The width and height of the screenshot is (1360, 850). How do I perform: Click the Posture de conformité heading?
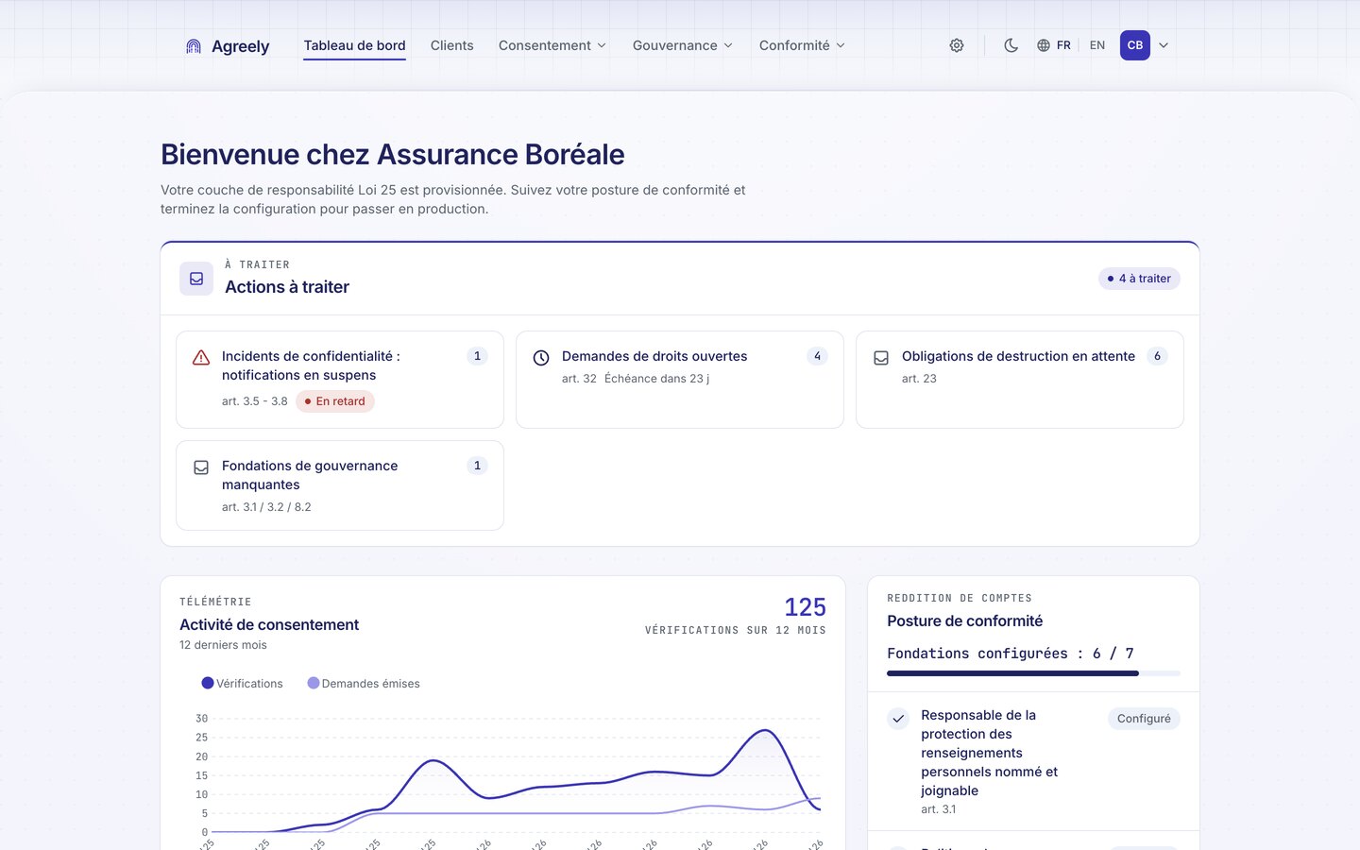[964, 620]
